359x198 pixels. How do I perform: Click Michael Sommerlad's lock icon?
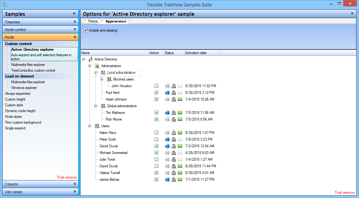[174, 153]
